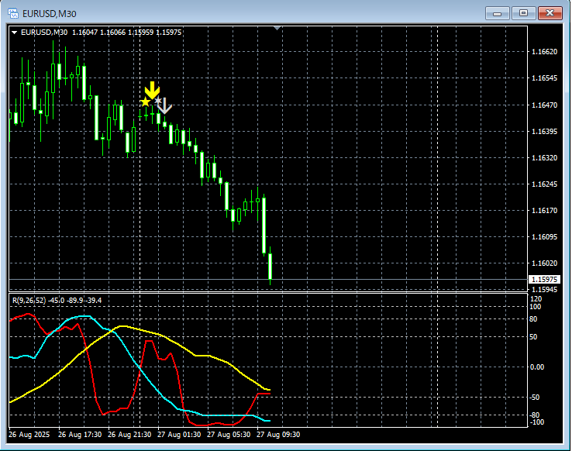Click the indicator scale value 0.00
The image size is (572, 451).
point(537,367)
